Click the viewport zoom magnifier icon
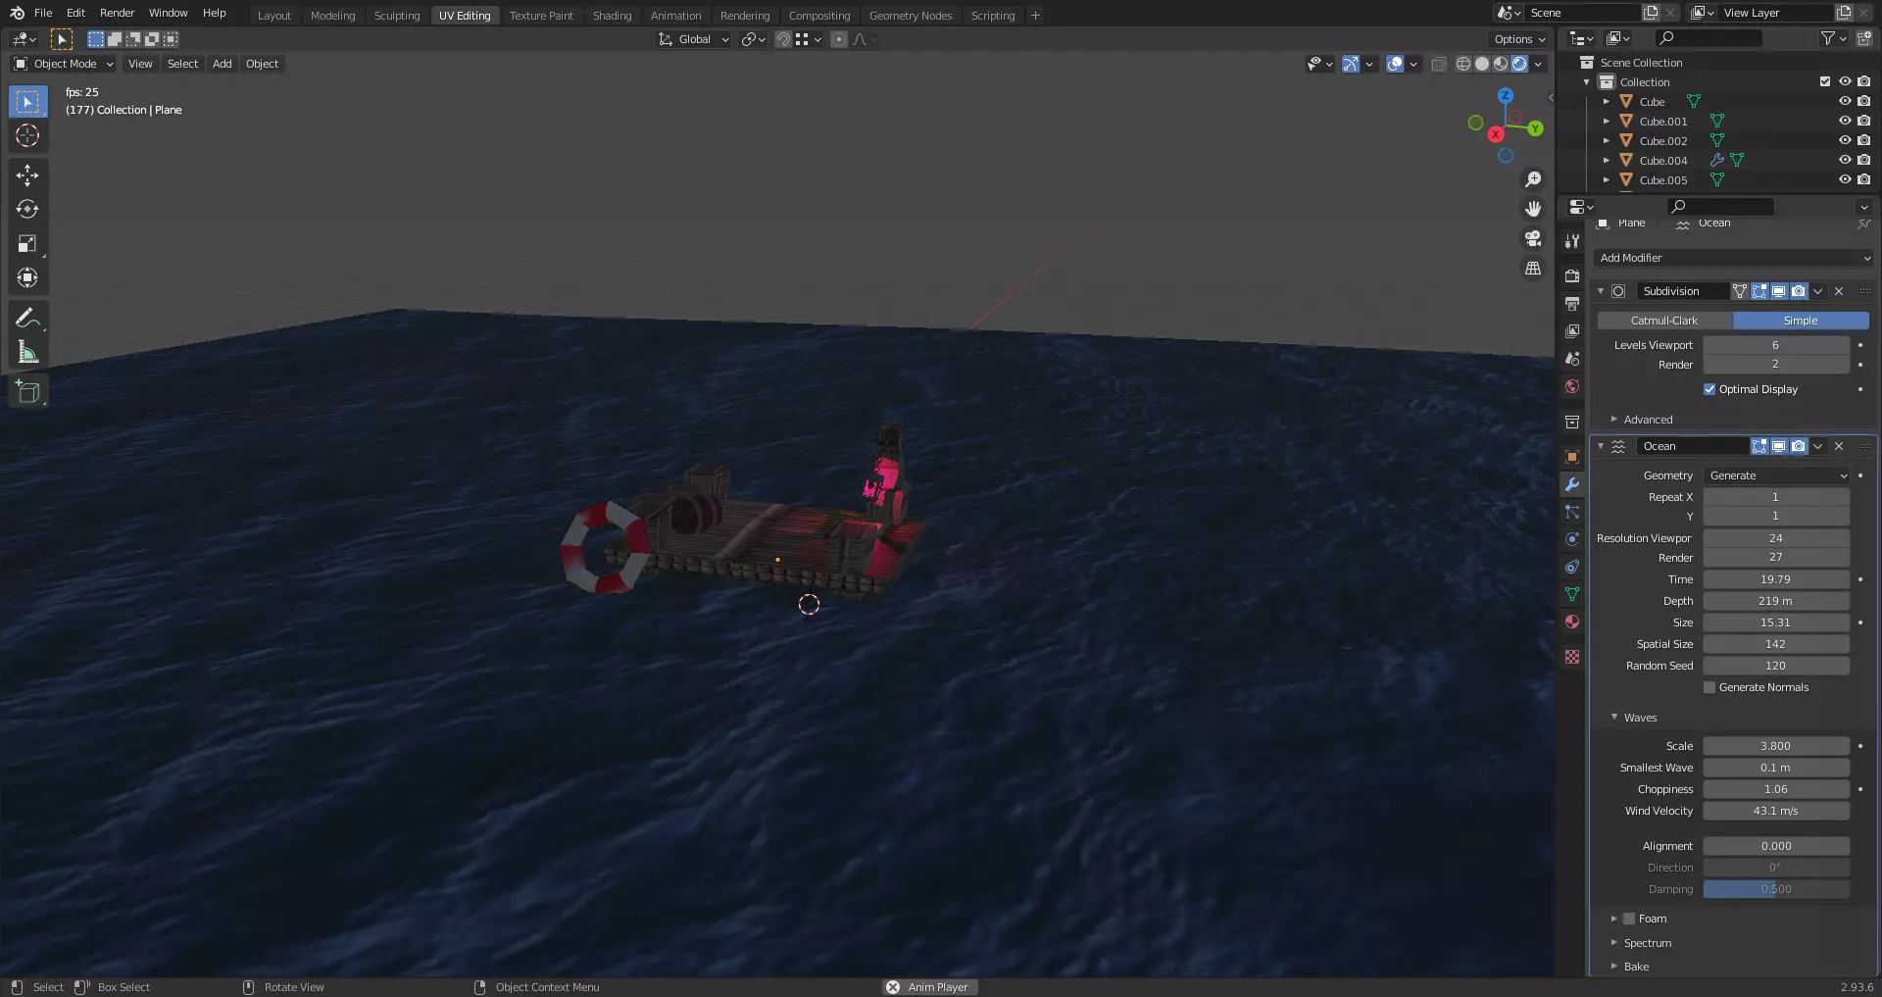The width and height of the screenshot is (1882, 997). point(1533,179)
